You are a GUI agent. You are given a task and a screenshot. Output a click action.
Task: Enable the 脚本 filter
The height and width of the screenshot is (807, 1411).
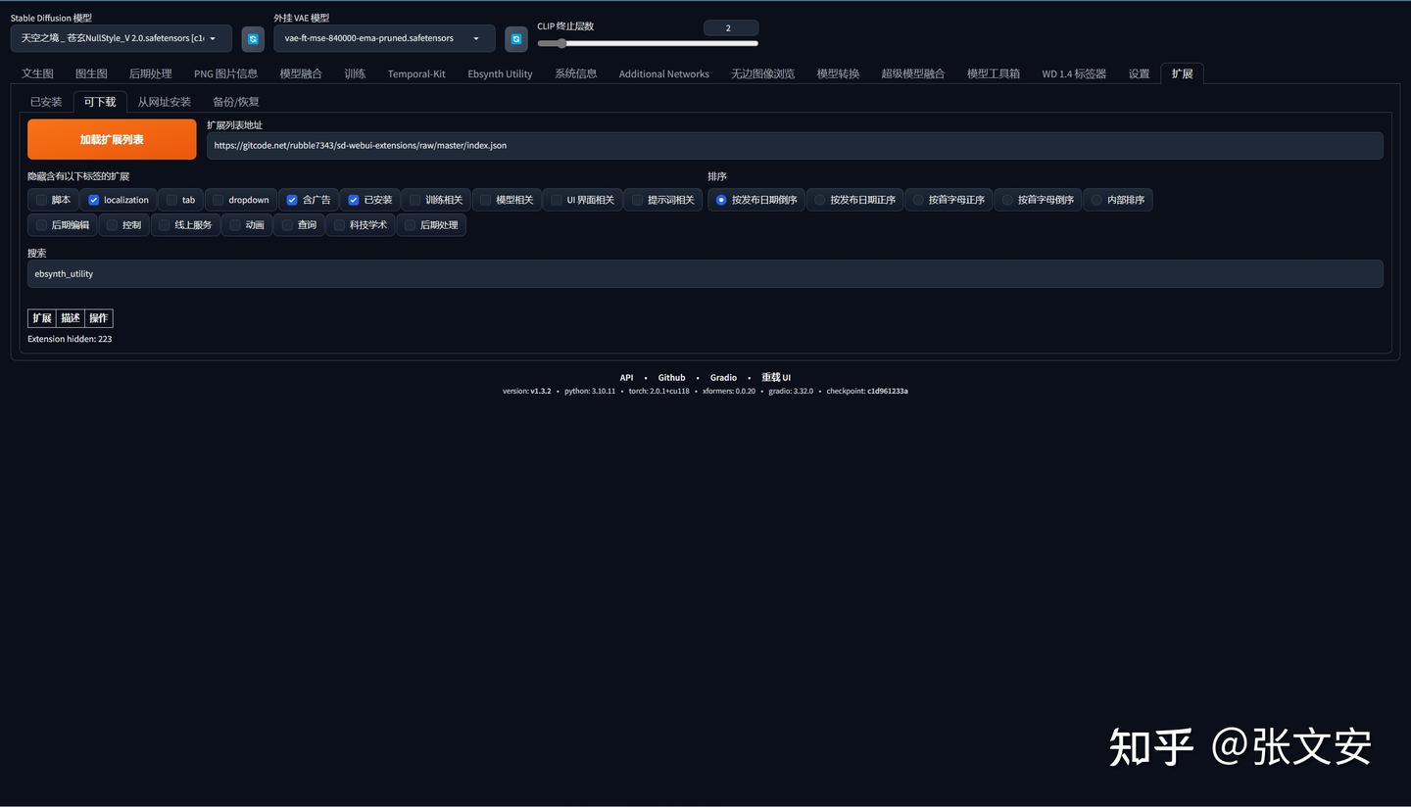(x=41, y=200)
